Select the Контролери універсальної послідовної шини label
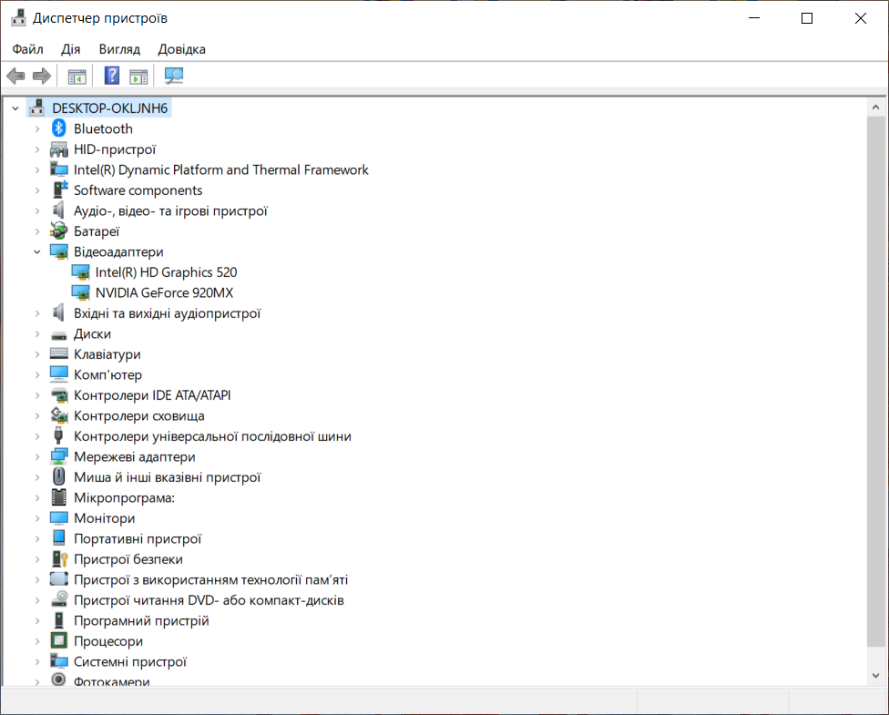 [212, 436]
